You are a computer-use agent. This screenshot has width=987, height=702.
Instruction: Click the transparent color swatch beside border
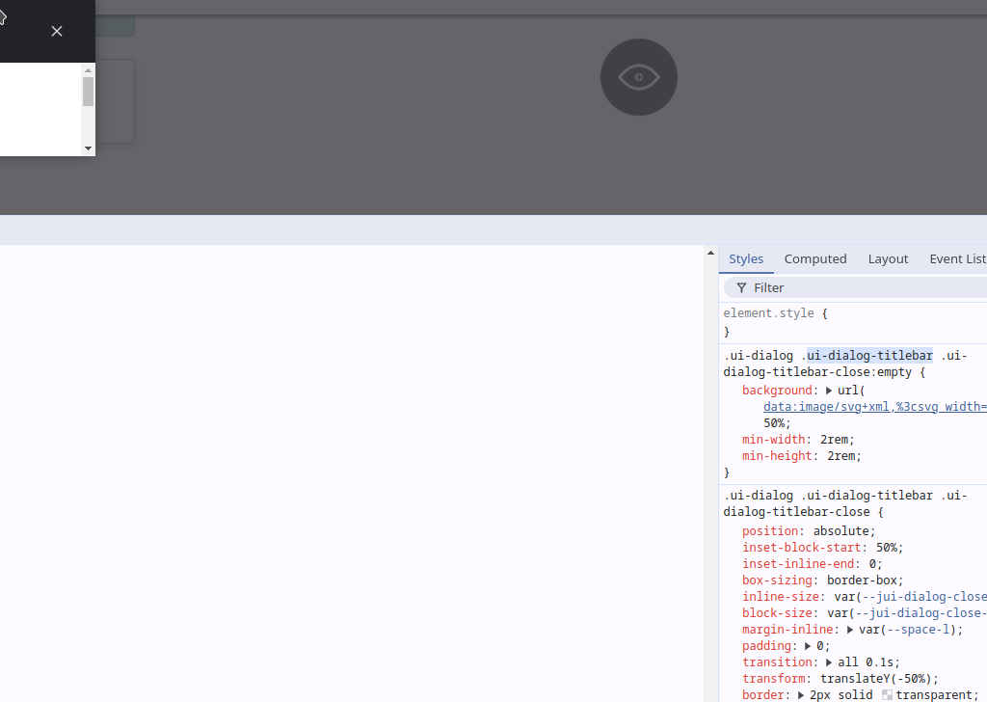tap(886, 693)
